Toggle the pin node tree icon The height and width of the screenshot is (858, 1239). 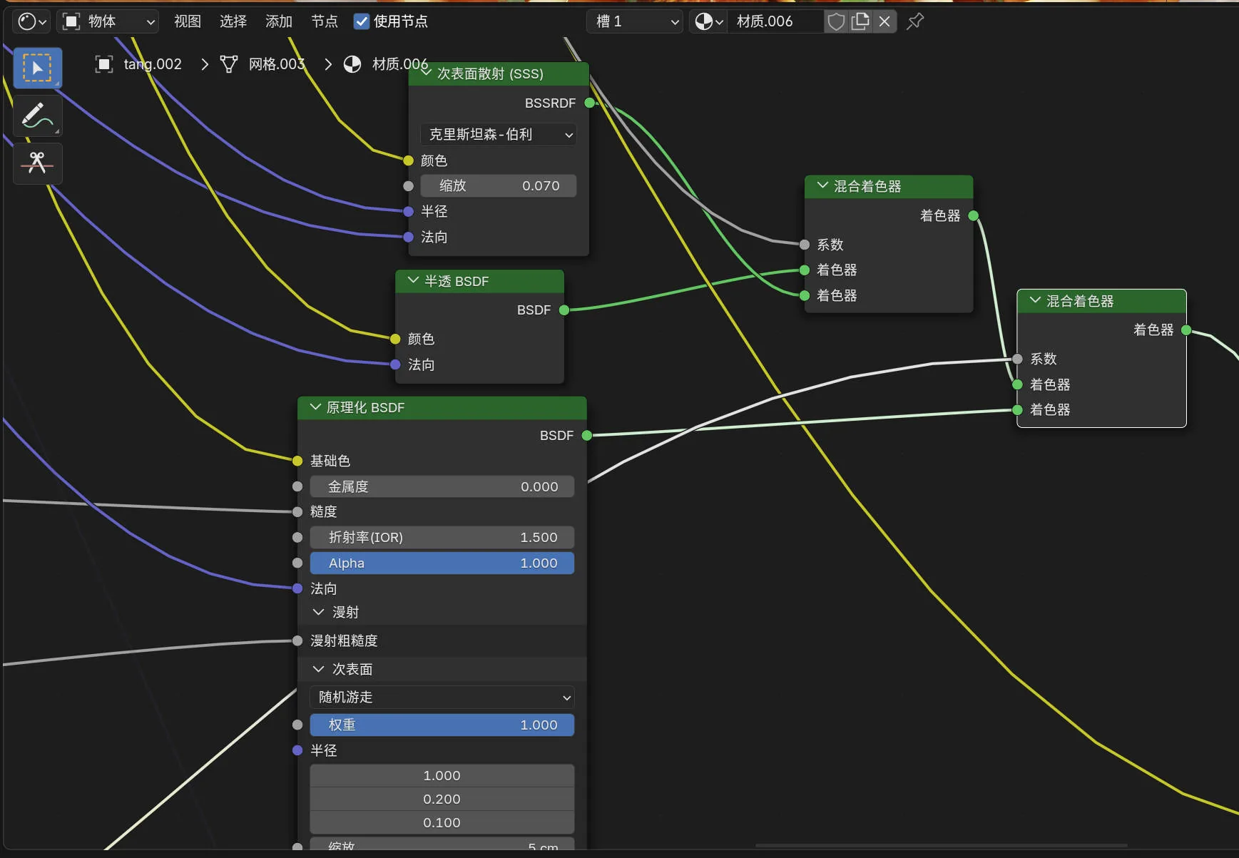click(x=915, y=21)
